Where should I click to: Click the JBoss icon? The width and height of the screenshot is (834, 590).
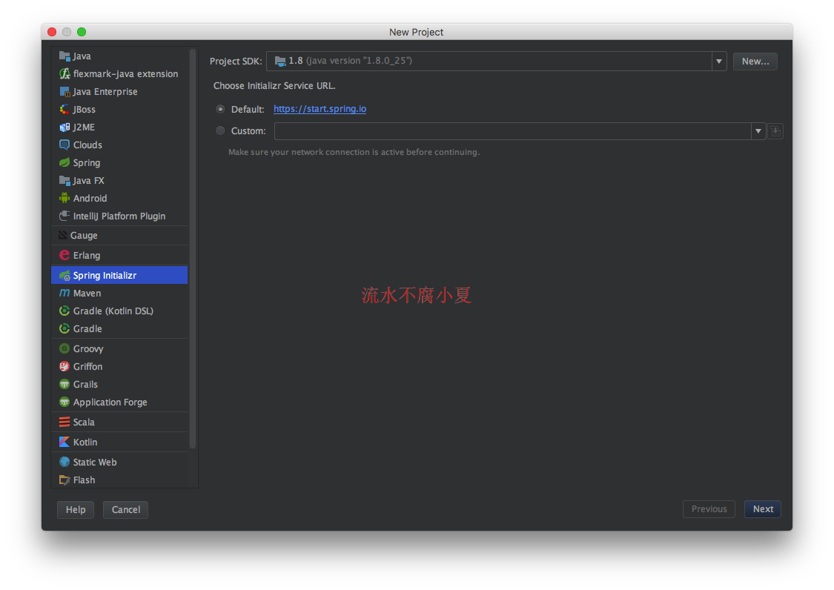[64, 109]
